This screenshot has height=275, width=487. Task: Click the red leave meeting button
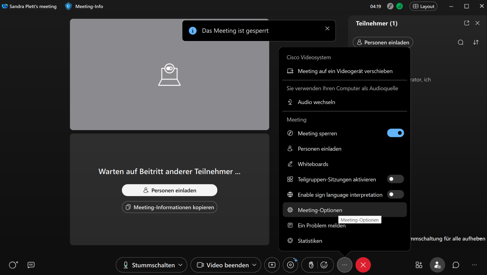point(363,265)
